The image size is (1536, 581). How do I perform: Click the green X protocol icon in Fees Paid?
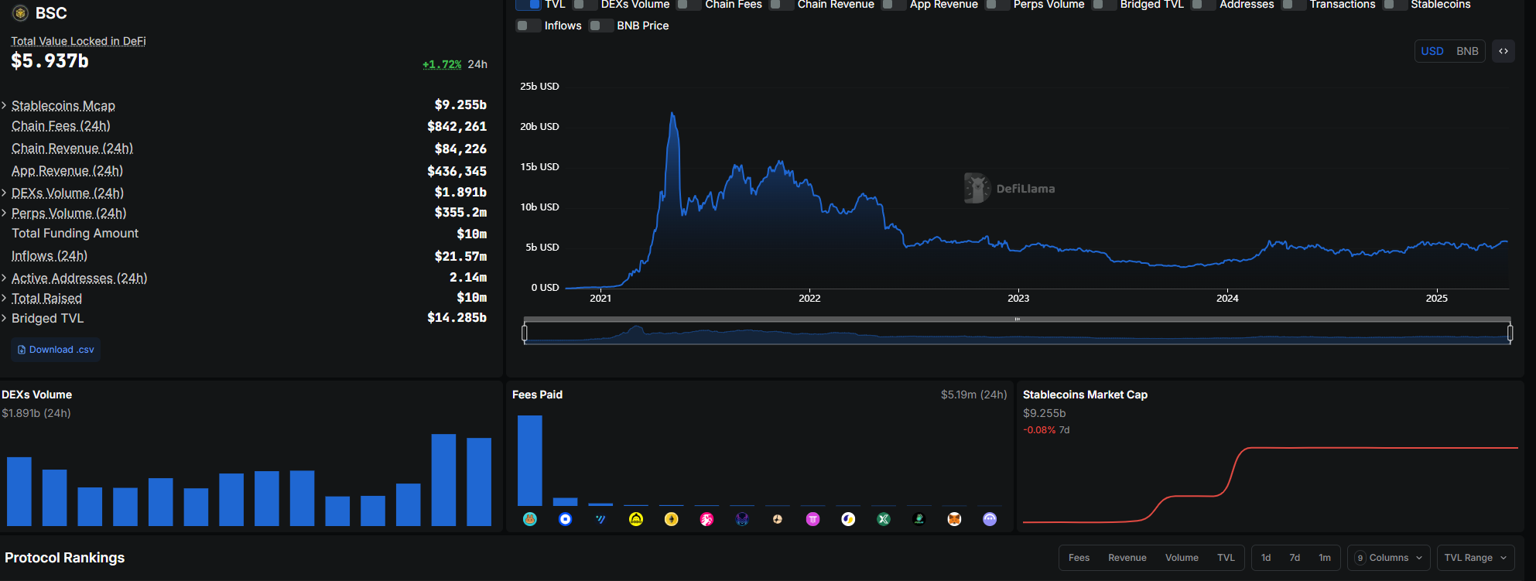[x=883, y=519]
